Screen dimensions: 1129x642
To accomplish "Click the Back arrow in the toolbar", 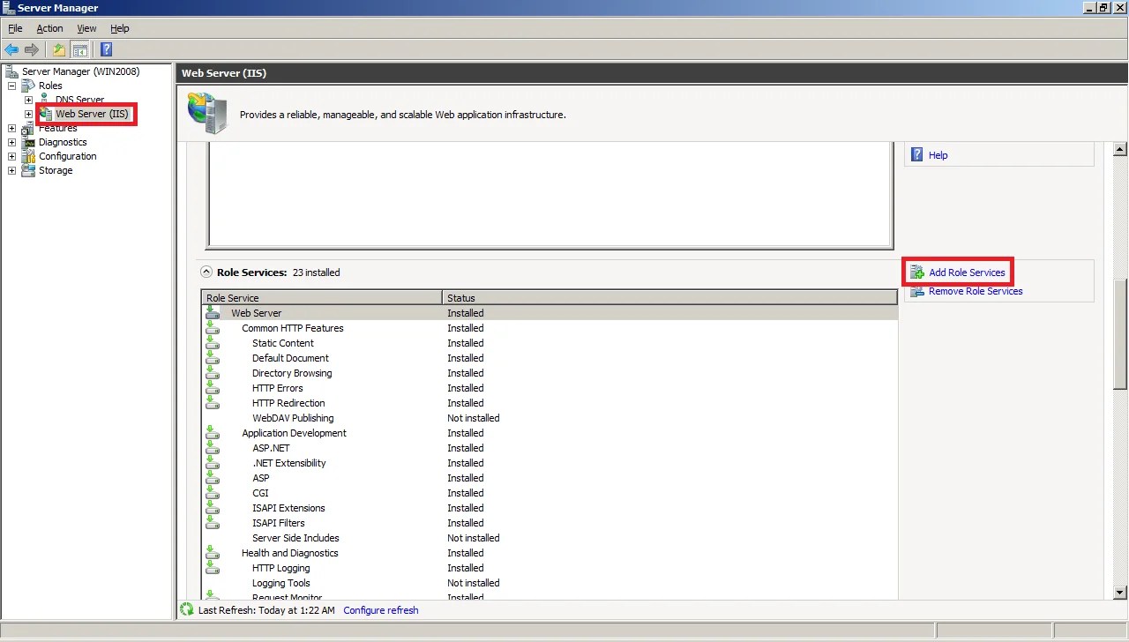I will pos(11,49).
